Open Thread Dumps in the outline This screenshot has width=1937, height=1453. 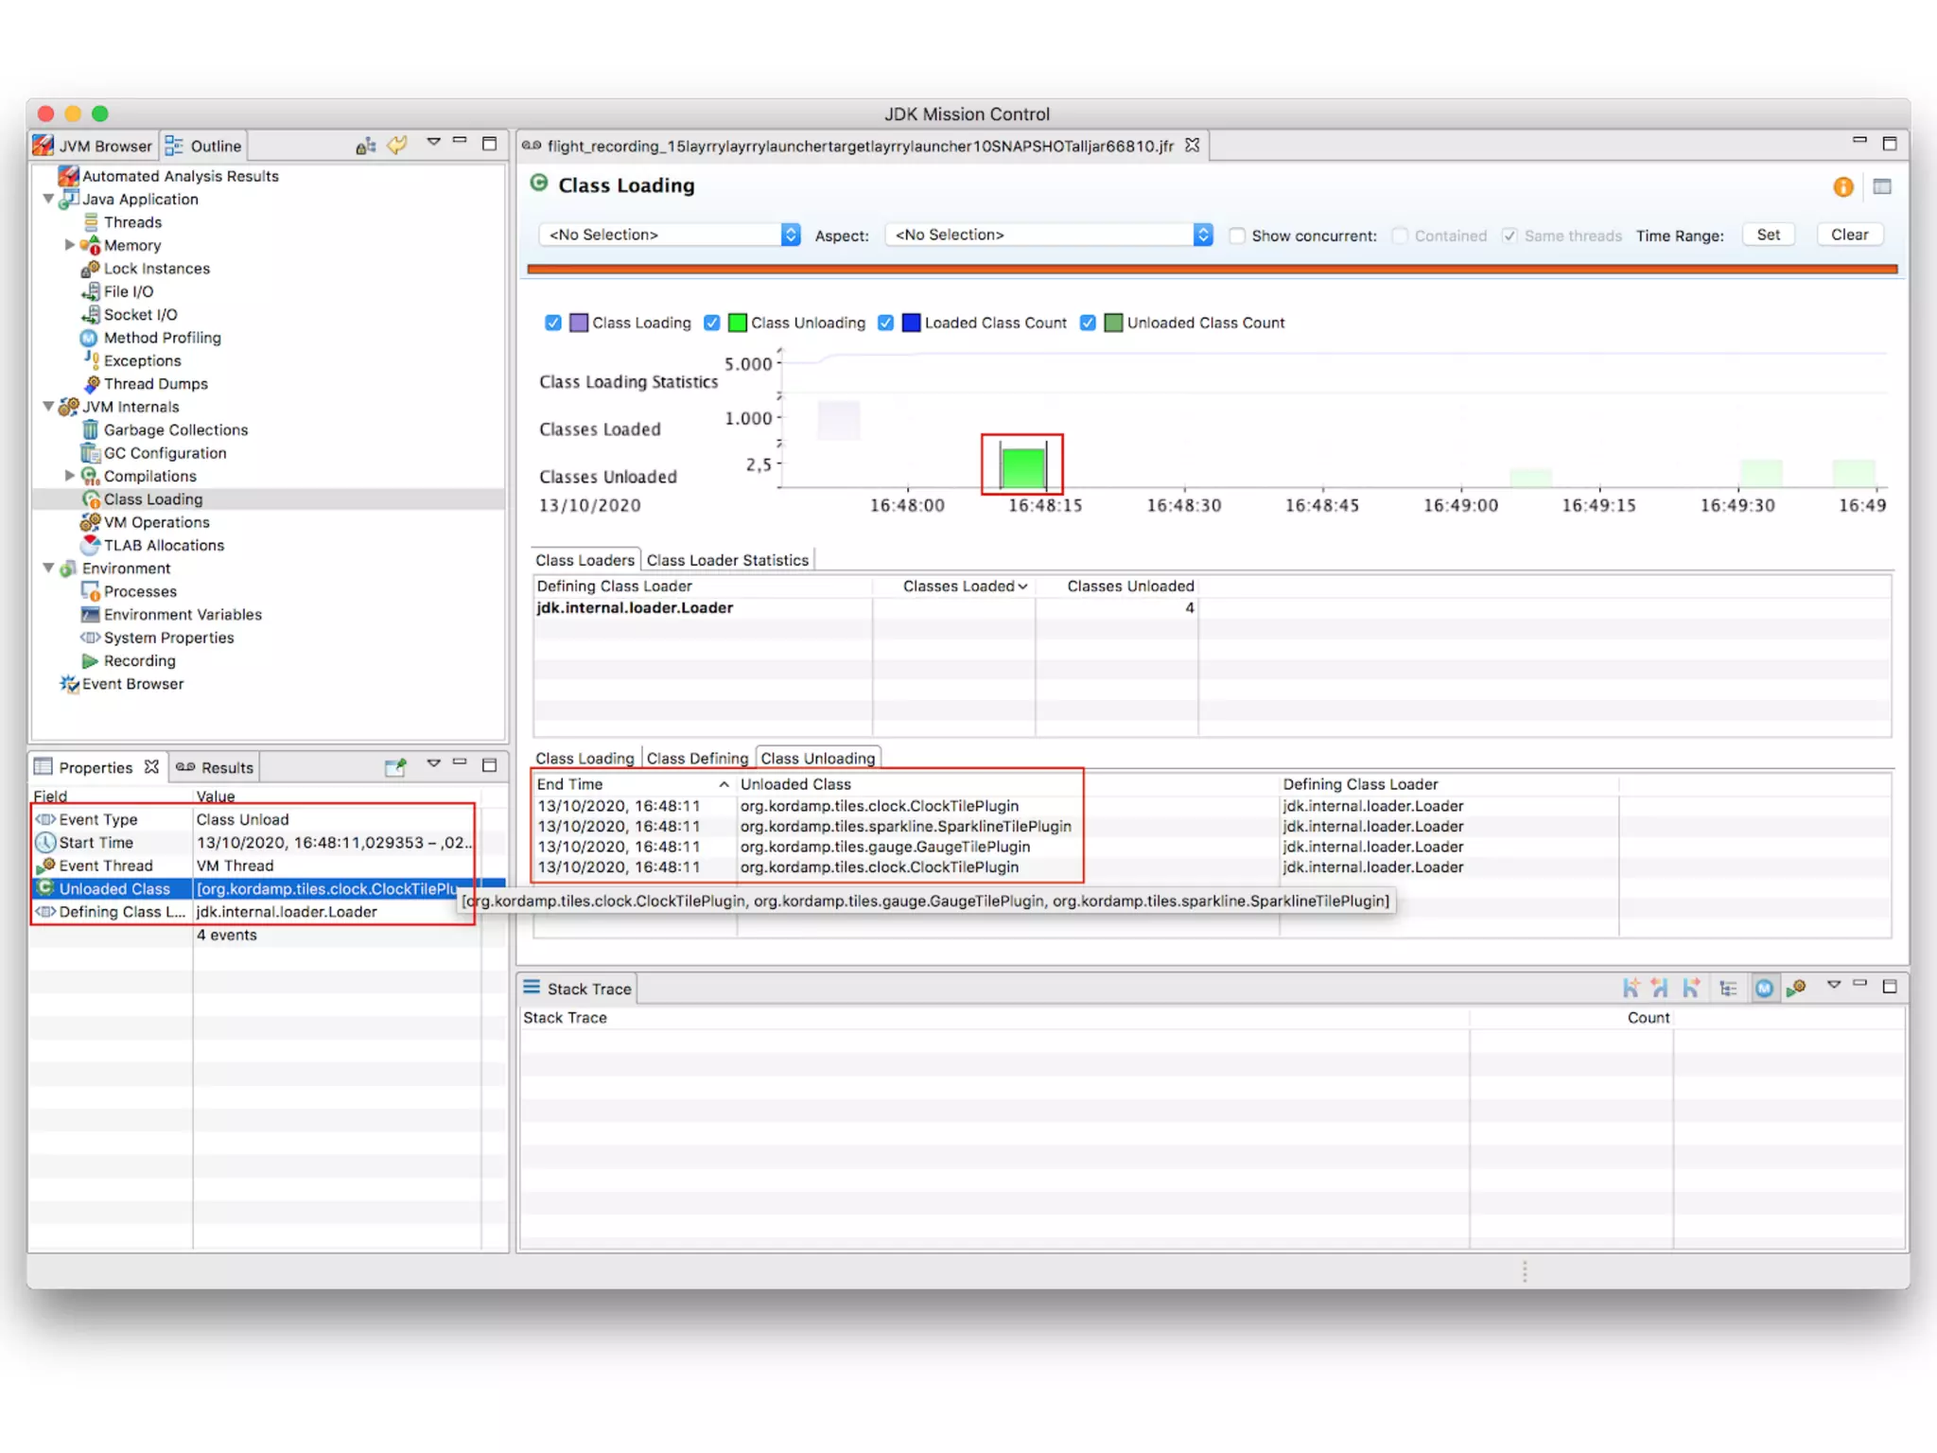(x=155, y=384)
